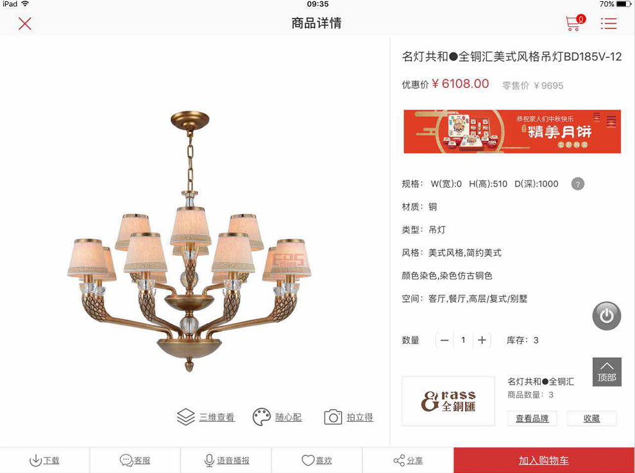Viewport: 635px width, 473px height.
Task: Open the 三维查看 3D view
Action: [x=206, y=417]
